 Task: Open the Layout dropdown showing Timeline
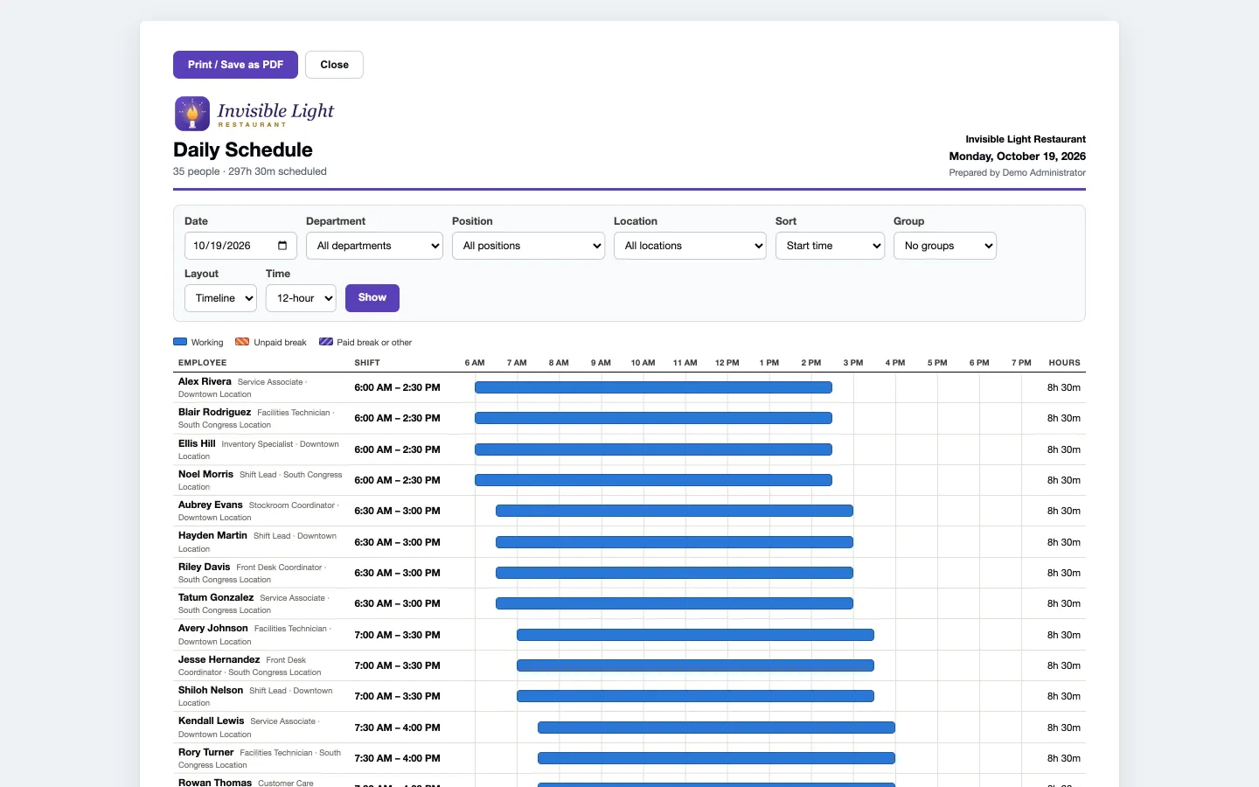[220, 298]
